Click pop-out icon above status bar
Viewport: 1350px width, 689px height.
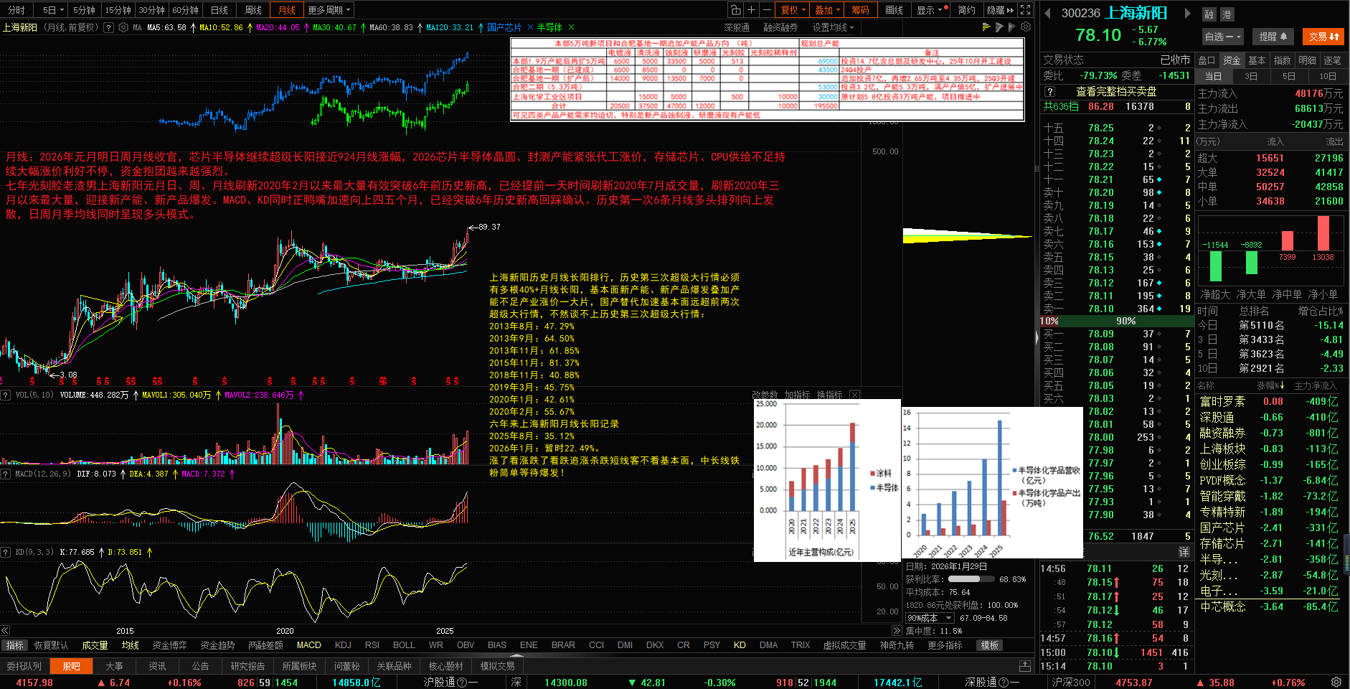click(1024, 666)
